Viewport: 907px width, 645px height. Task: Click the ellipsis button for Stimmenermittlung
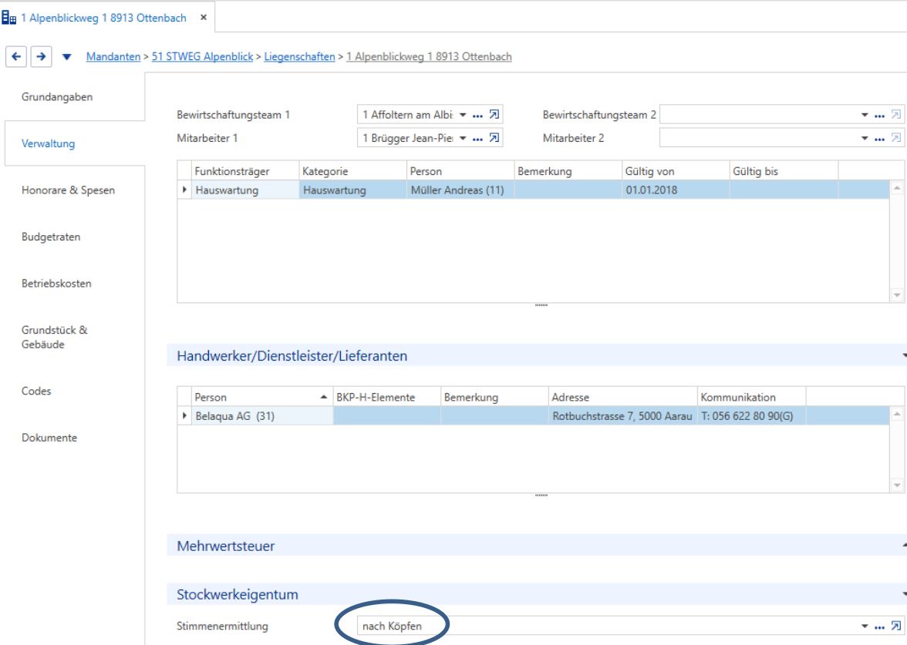879,627
